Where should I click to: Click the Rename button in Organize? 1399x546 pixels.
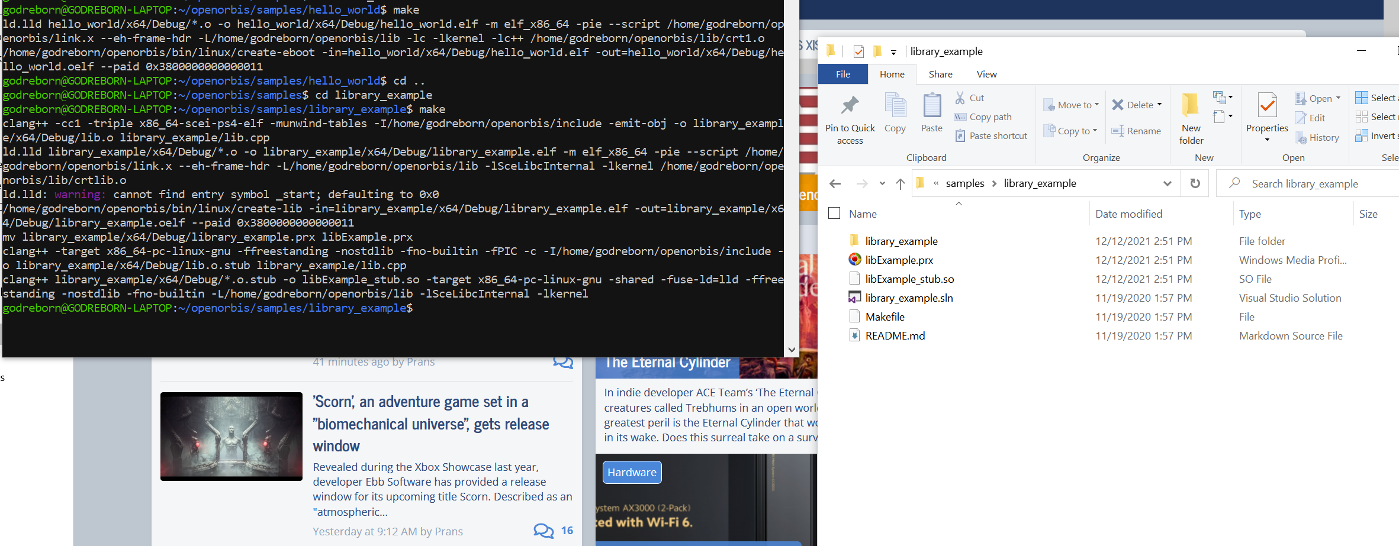pos(1136,131)
